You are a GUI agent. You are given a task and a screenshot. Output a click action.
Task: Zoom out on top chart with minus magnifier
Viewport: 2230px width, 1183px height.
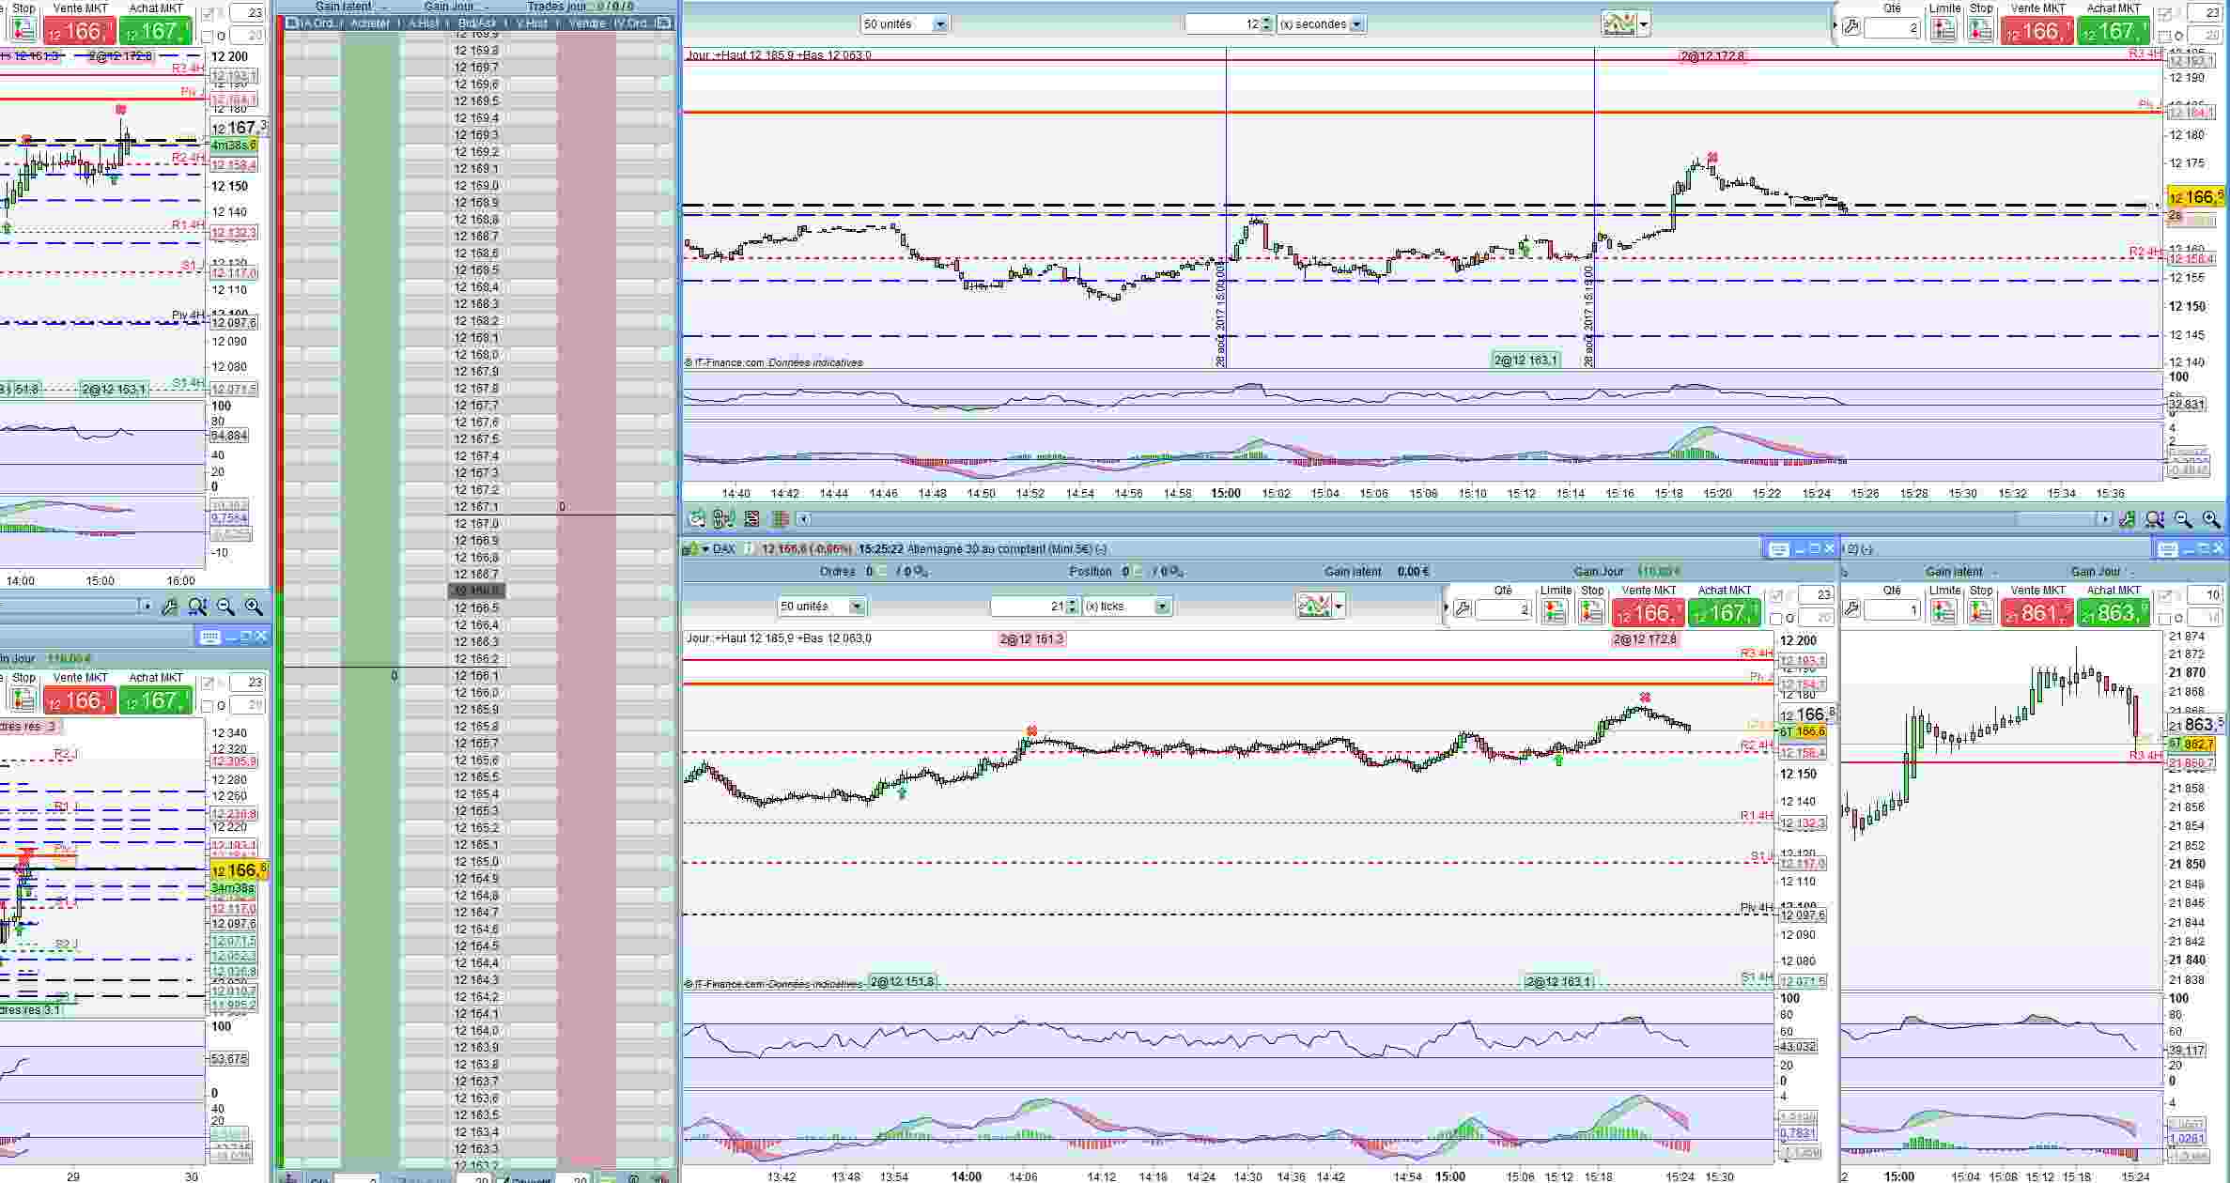pyautogui.click(x=2183, y=519)
